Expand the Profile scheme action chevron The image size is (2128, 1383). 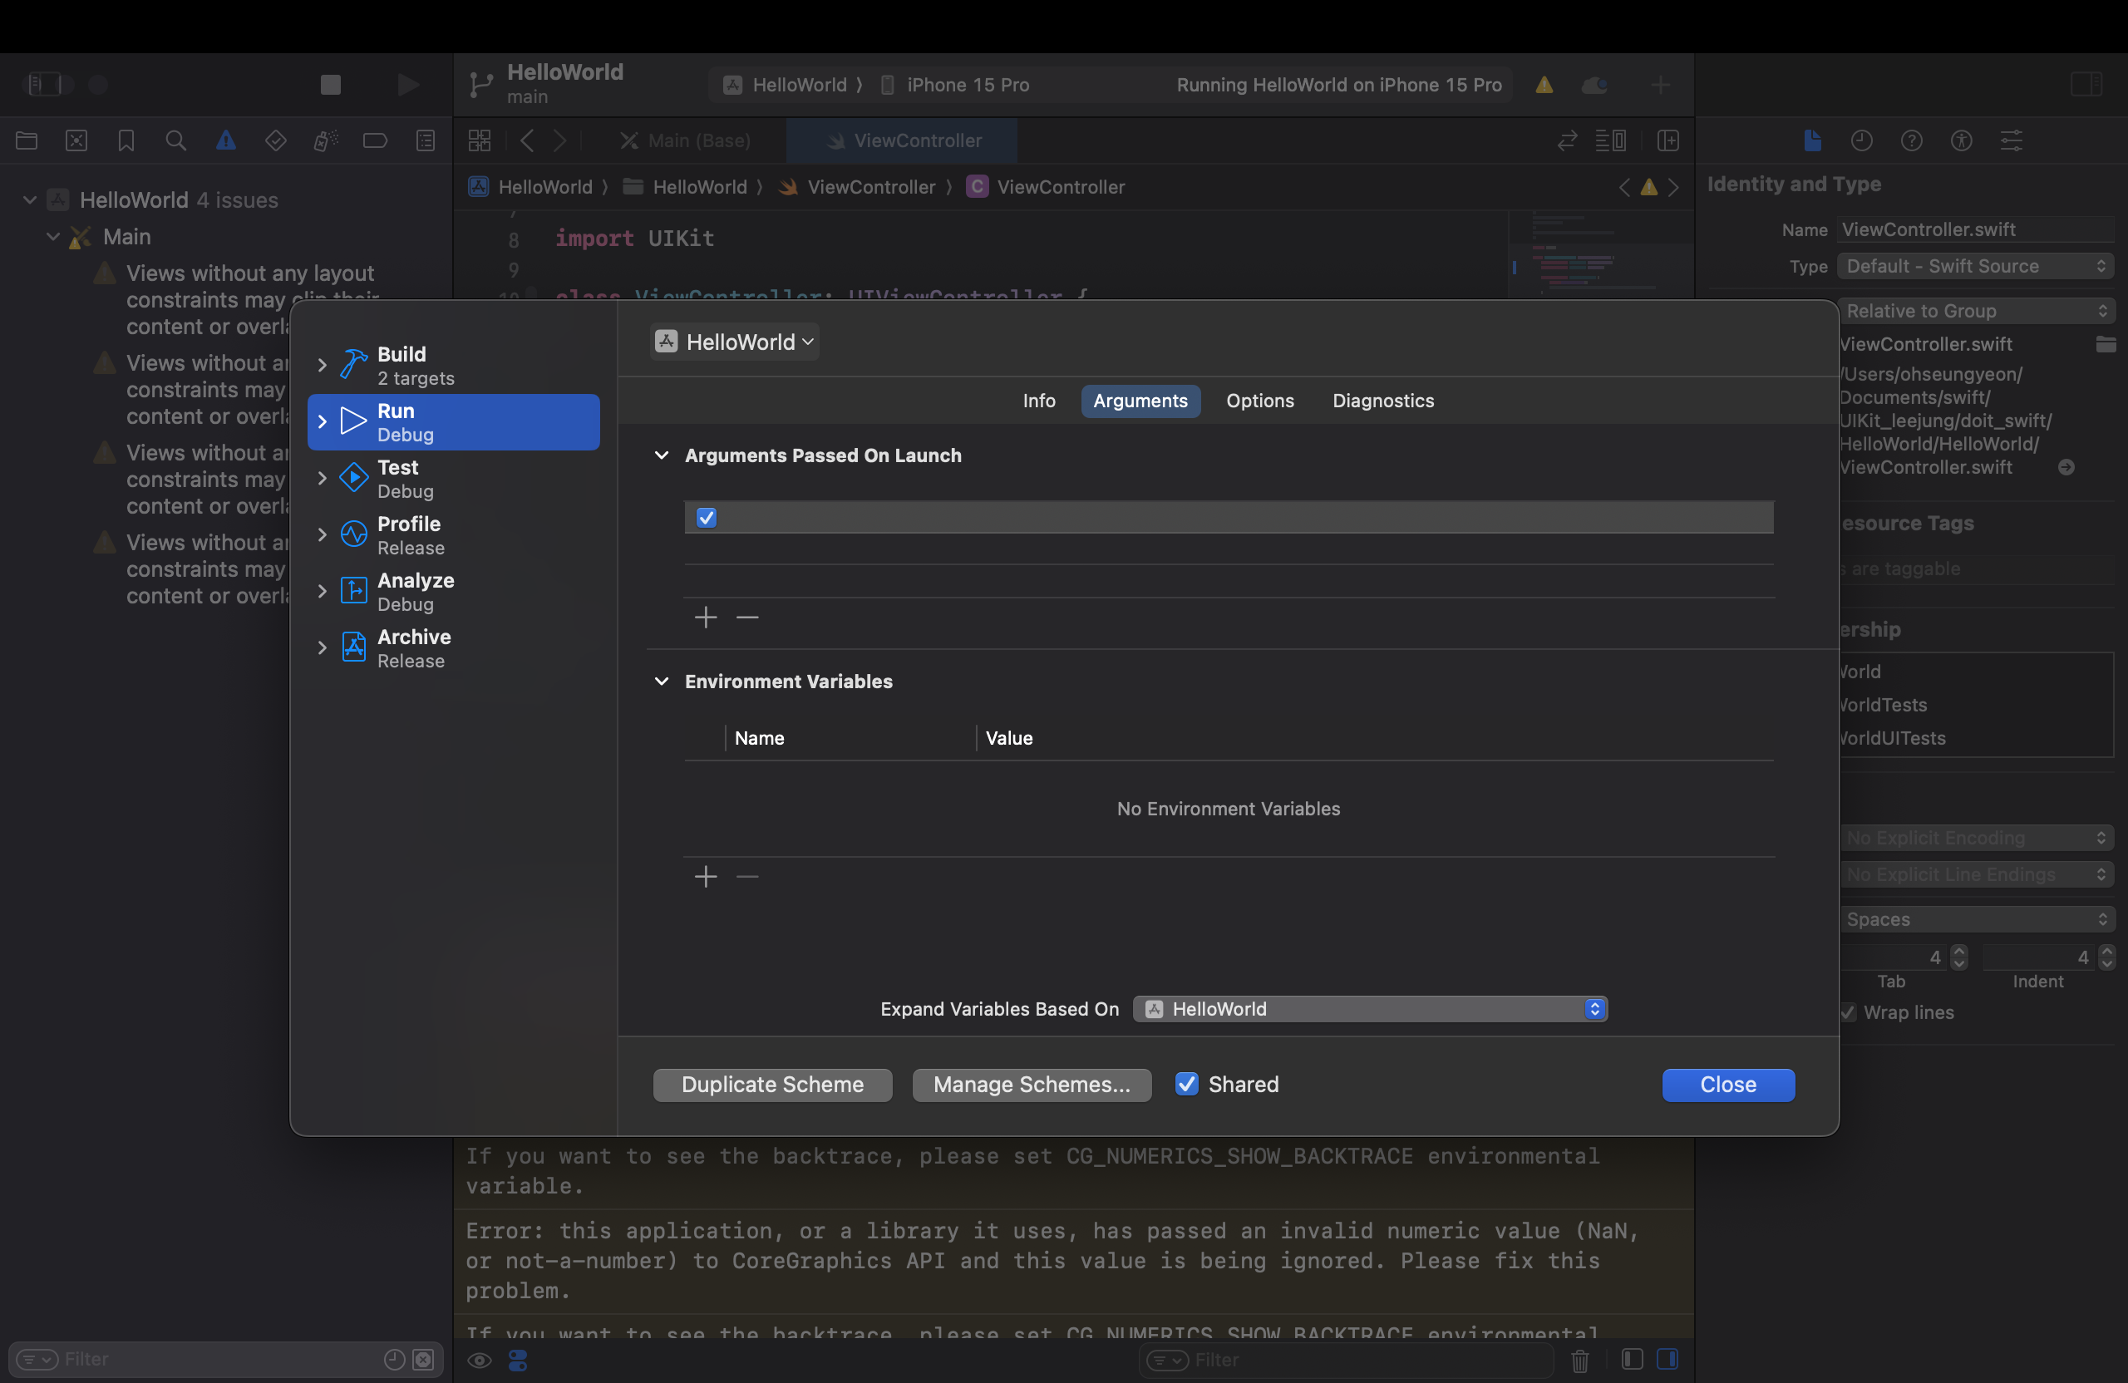[322, 534]
